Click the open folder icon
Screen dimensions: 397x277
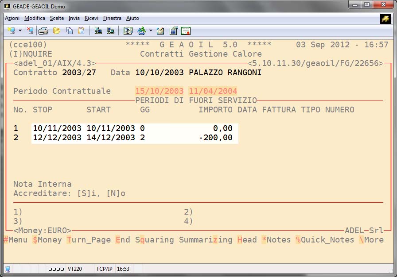click(56, 31)
